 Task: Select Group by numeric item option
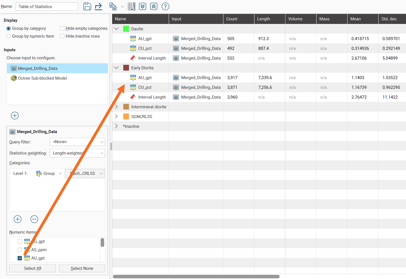(x=9, y=36)
